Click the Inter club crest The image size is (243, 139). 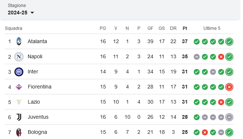click(x=19, y=72)
